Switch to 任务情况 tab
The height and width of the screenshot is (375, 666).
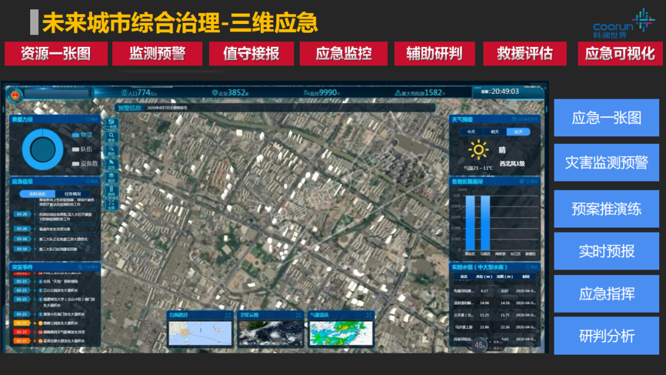click(x=73, y=194)
